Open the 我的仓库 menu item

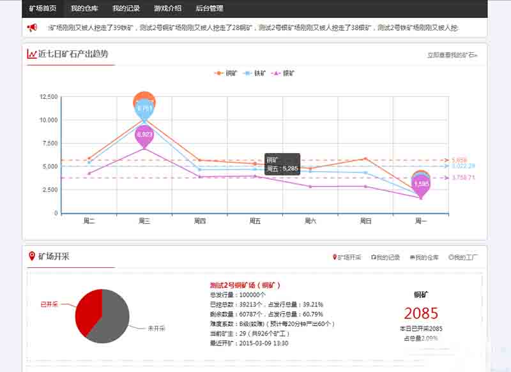[84, 8]
